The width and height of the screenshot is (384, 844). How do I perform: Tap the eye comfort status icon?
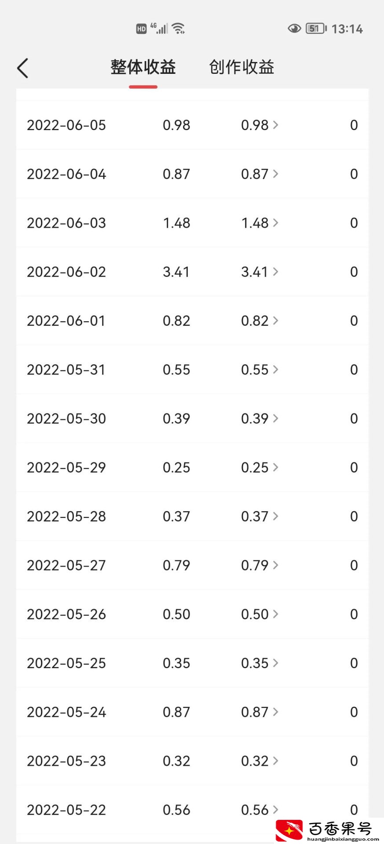[294, 29]
